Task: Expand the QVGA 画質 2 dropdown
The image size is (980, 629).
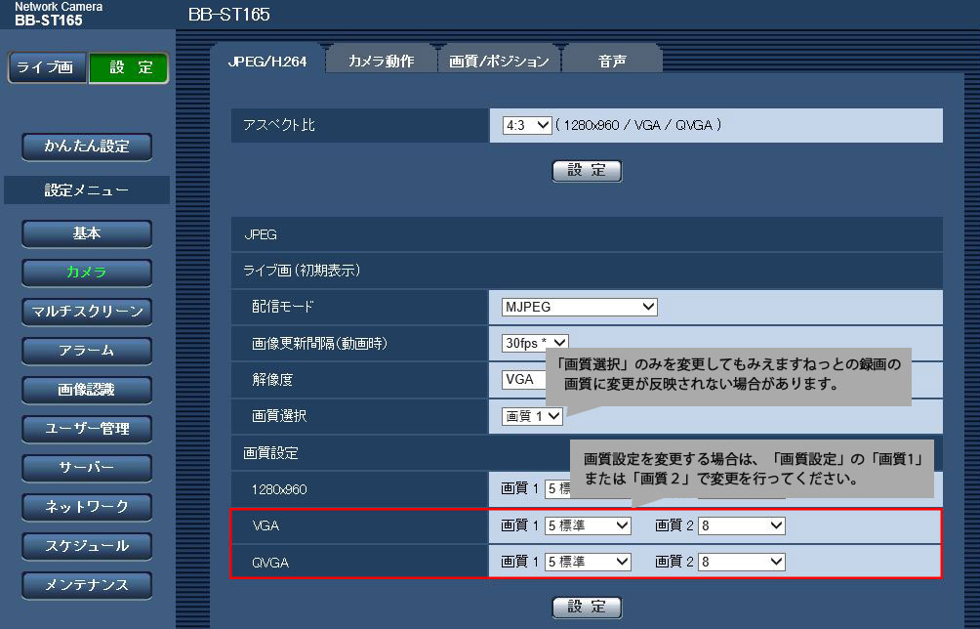Action: point(742,562)
